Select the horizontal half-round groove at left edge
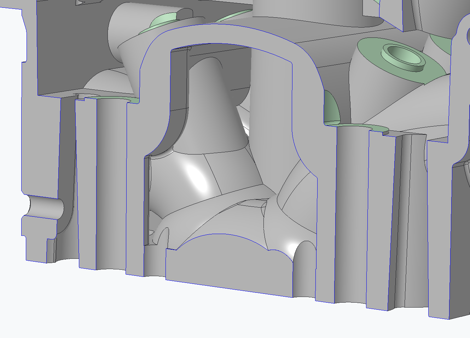 45,206
